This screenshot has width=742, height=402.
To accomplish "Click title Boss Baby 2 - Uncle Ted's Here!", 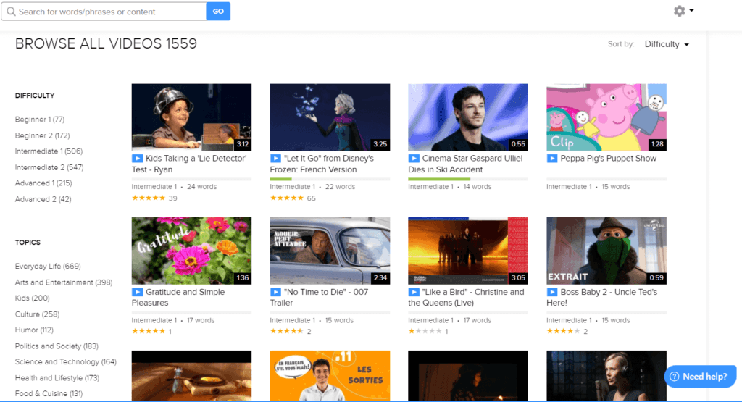I will click(x=602, y=298).
